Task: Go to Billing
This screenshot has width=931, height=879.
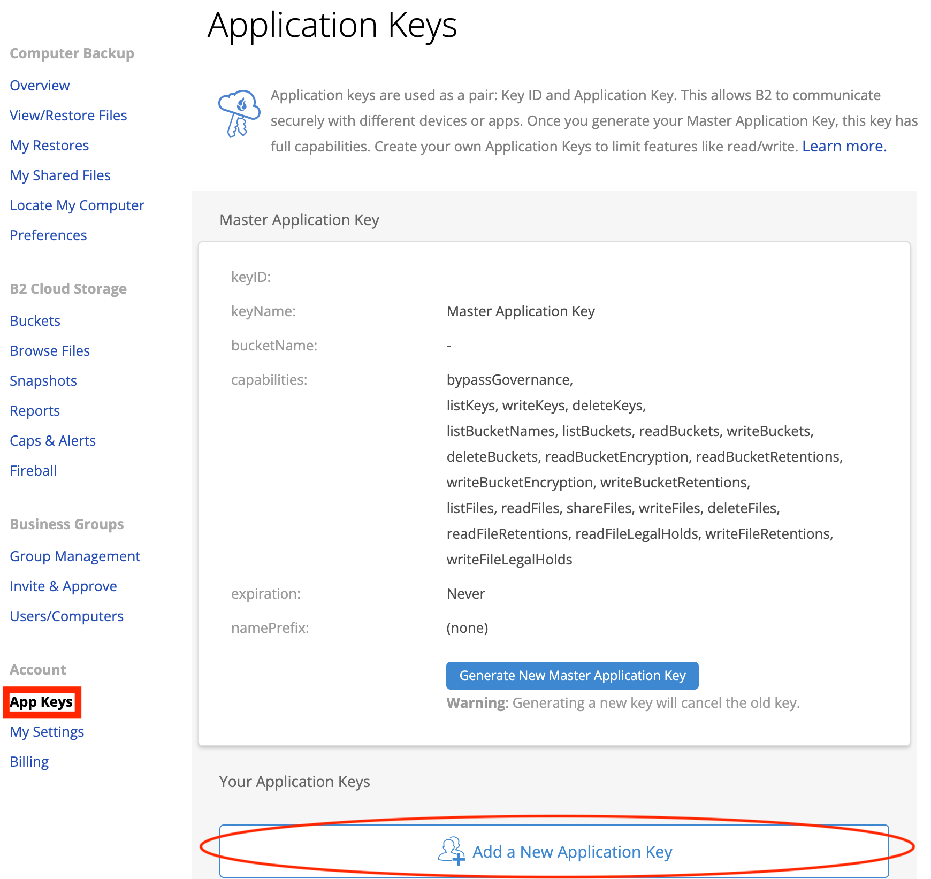Action: (x=29, y=762)
